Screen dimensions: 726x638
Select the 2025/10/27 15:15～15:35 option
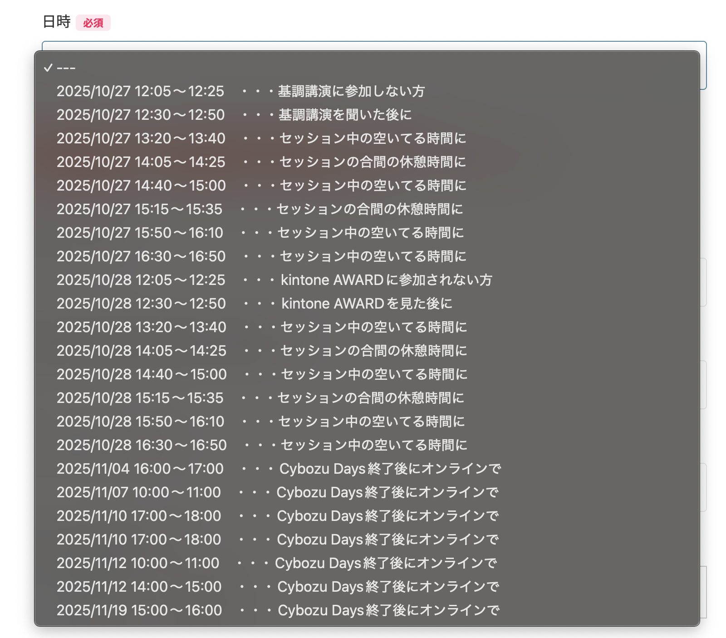coord(260,209)
